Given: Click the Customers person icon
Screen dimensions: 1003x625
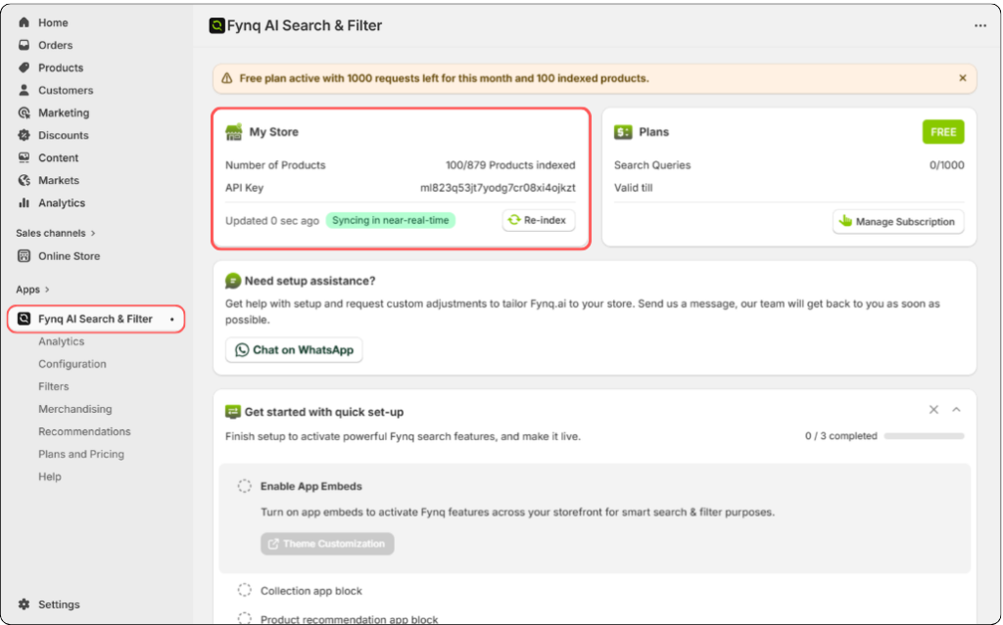Looking at the screenshot, I should coord(24,89).
